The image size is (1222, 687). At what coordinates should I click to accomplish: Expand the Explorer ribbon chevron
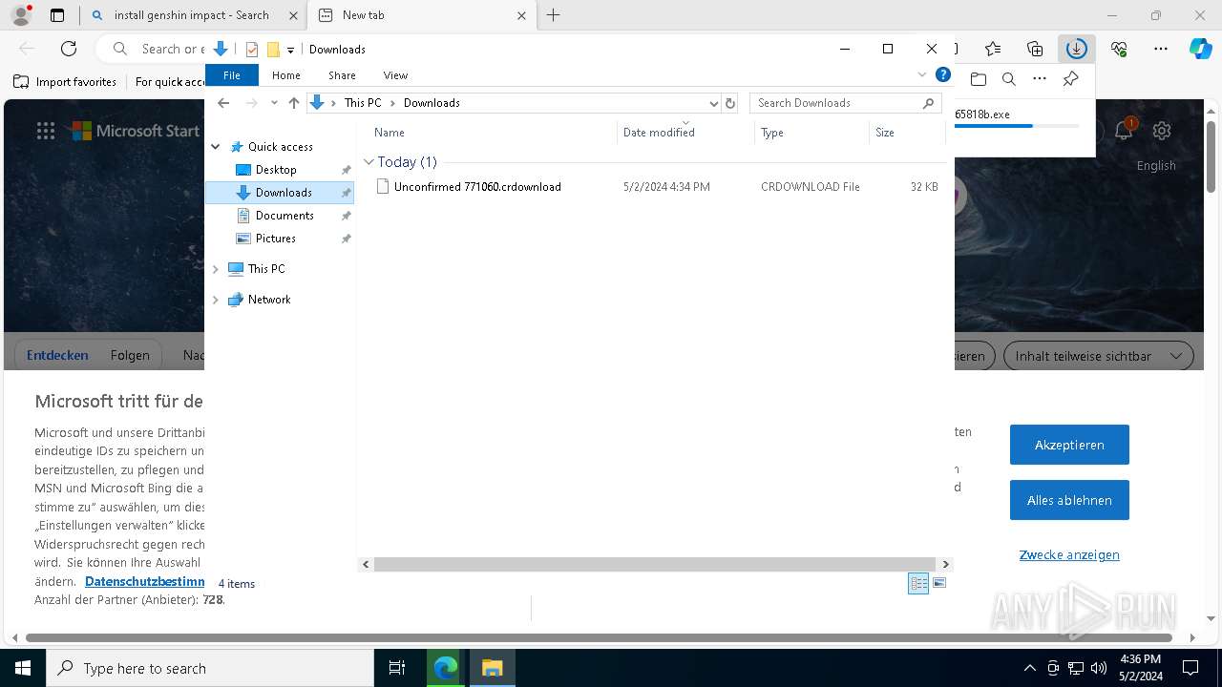(922, 74)
